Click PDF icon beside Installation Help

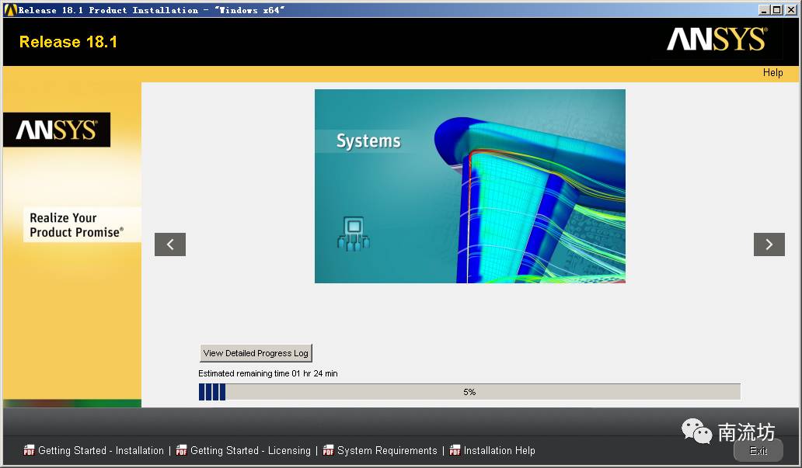455,450
